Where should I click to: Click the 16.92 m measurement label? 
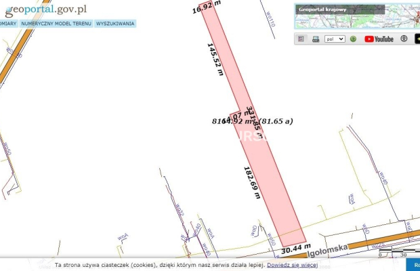(206, 8)
